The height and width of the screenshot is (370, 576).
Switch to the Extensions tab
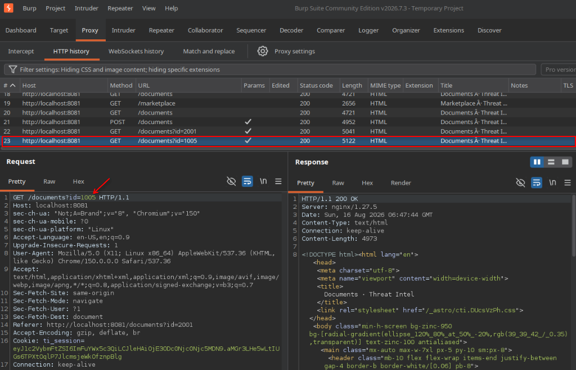448,30
